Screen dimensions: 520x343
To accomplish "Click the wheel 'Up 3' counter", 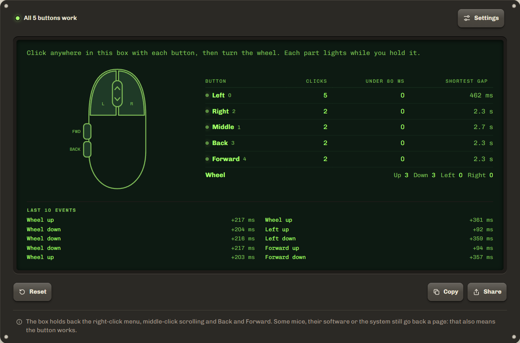I will pyautogui.click(x=401, y=175).
